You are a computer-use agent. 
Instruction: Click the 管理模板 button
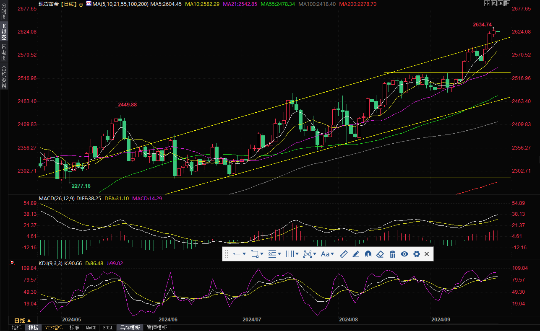coord(157,328)
